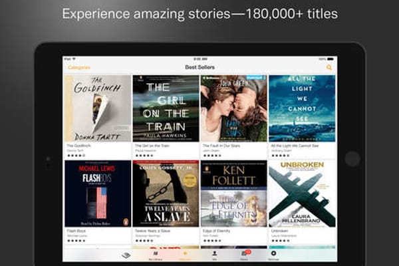Screen dimensions: 399x266
Task: Select 'The Girl on the Train' title text
Action: [152, 146]
